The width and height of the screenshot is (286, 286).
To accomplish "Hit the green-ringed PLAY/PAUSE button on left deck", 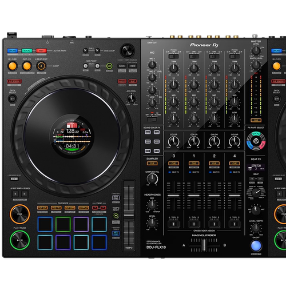I will click(x=20, y=240).
